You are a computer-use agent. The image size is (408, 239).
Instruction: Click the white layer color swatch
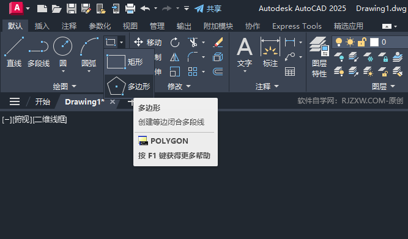[374, 42]
